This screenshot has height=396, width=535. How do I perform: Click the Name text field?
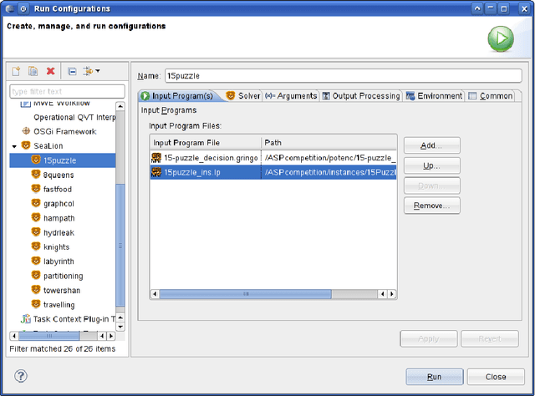click(344, 76)
